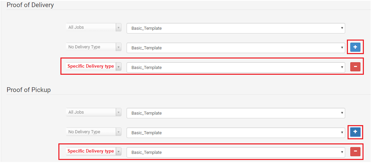Remove Specific Delivery type row in Proof of Pickup
372x163 pixels.
point(355,152)
